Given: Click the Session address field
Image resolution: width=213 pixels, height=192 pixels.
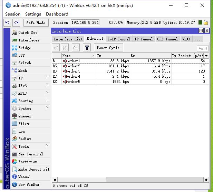Looking at the screenshot, I should tap(85, 22).
